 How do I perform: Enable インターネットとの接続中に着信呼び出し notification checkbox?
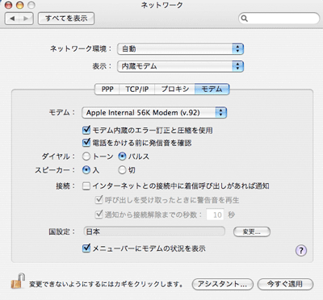(86, 185)
